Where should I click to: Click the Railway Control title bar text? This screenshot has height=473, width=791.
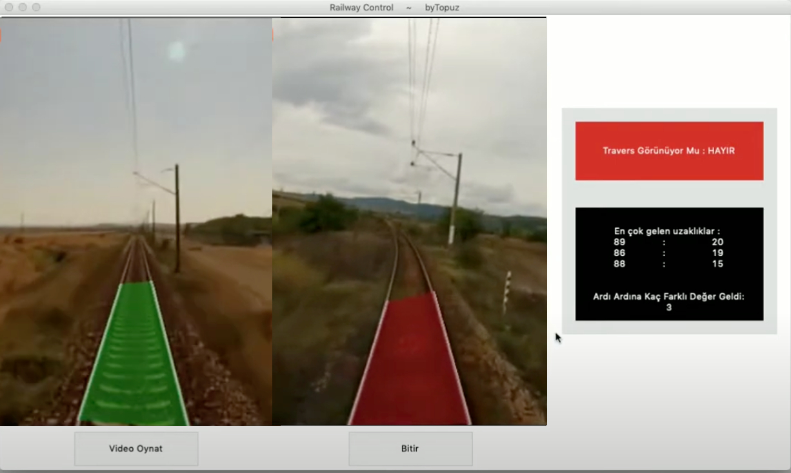point(361,7)
